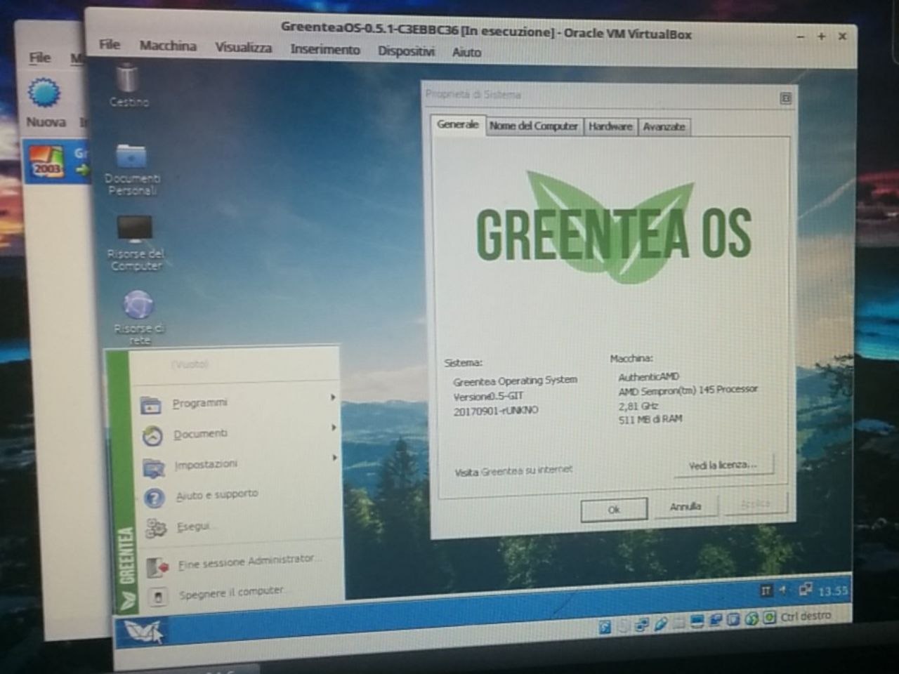899x674 pixels.
Task: Close the Proprietà di Sistema dialog
Action: tap(785, 98)
